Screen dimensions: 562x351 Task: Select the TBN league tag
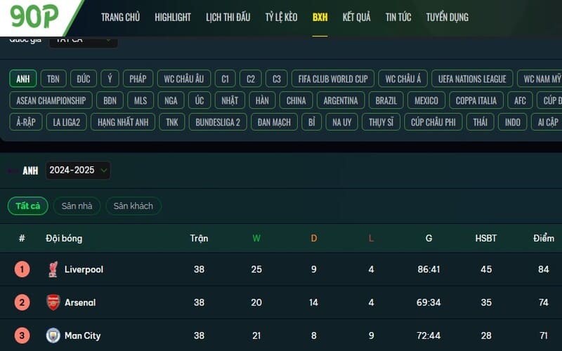tap(53, 79)
